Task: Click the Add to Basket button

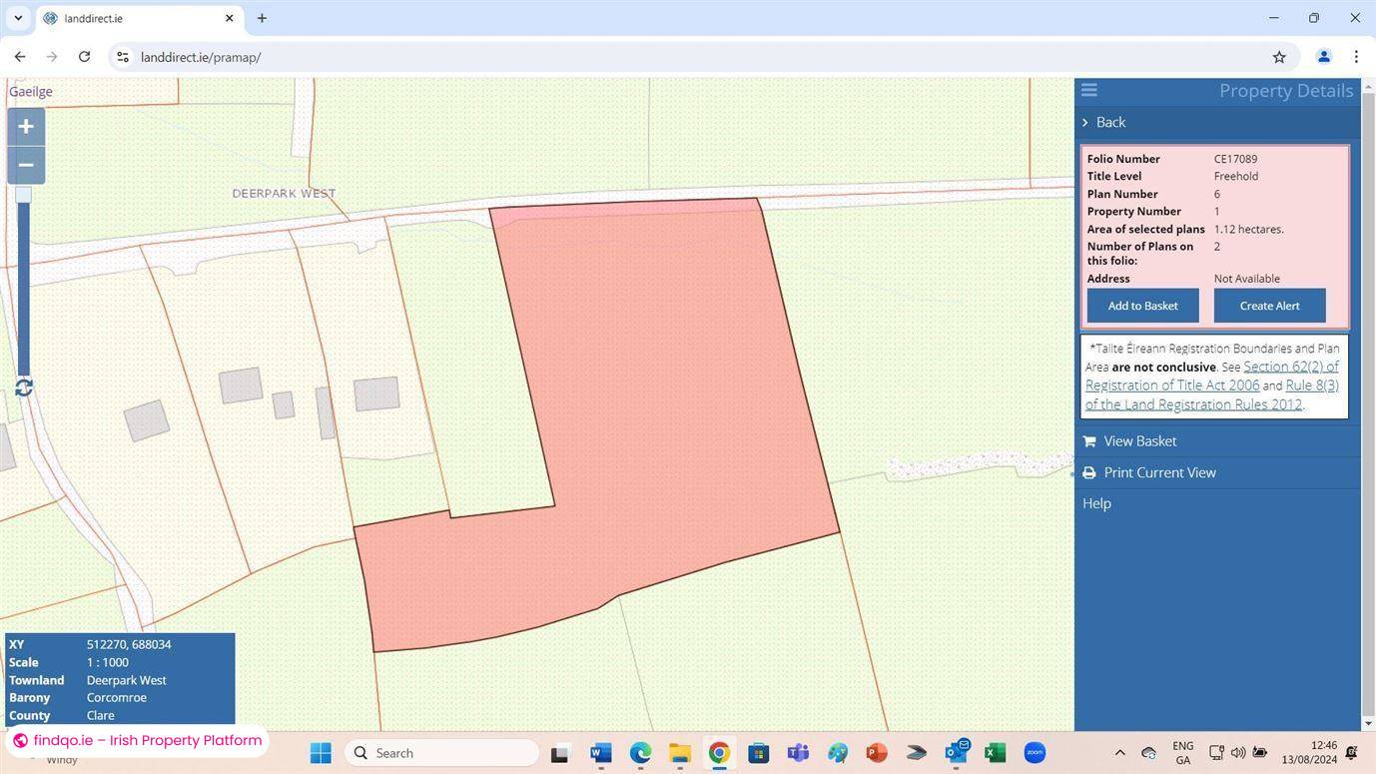Action: (x=1142, y=306)
